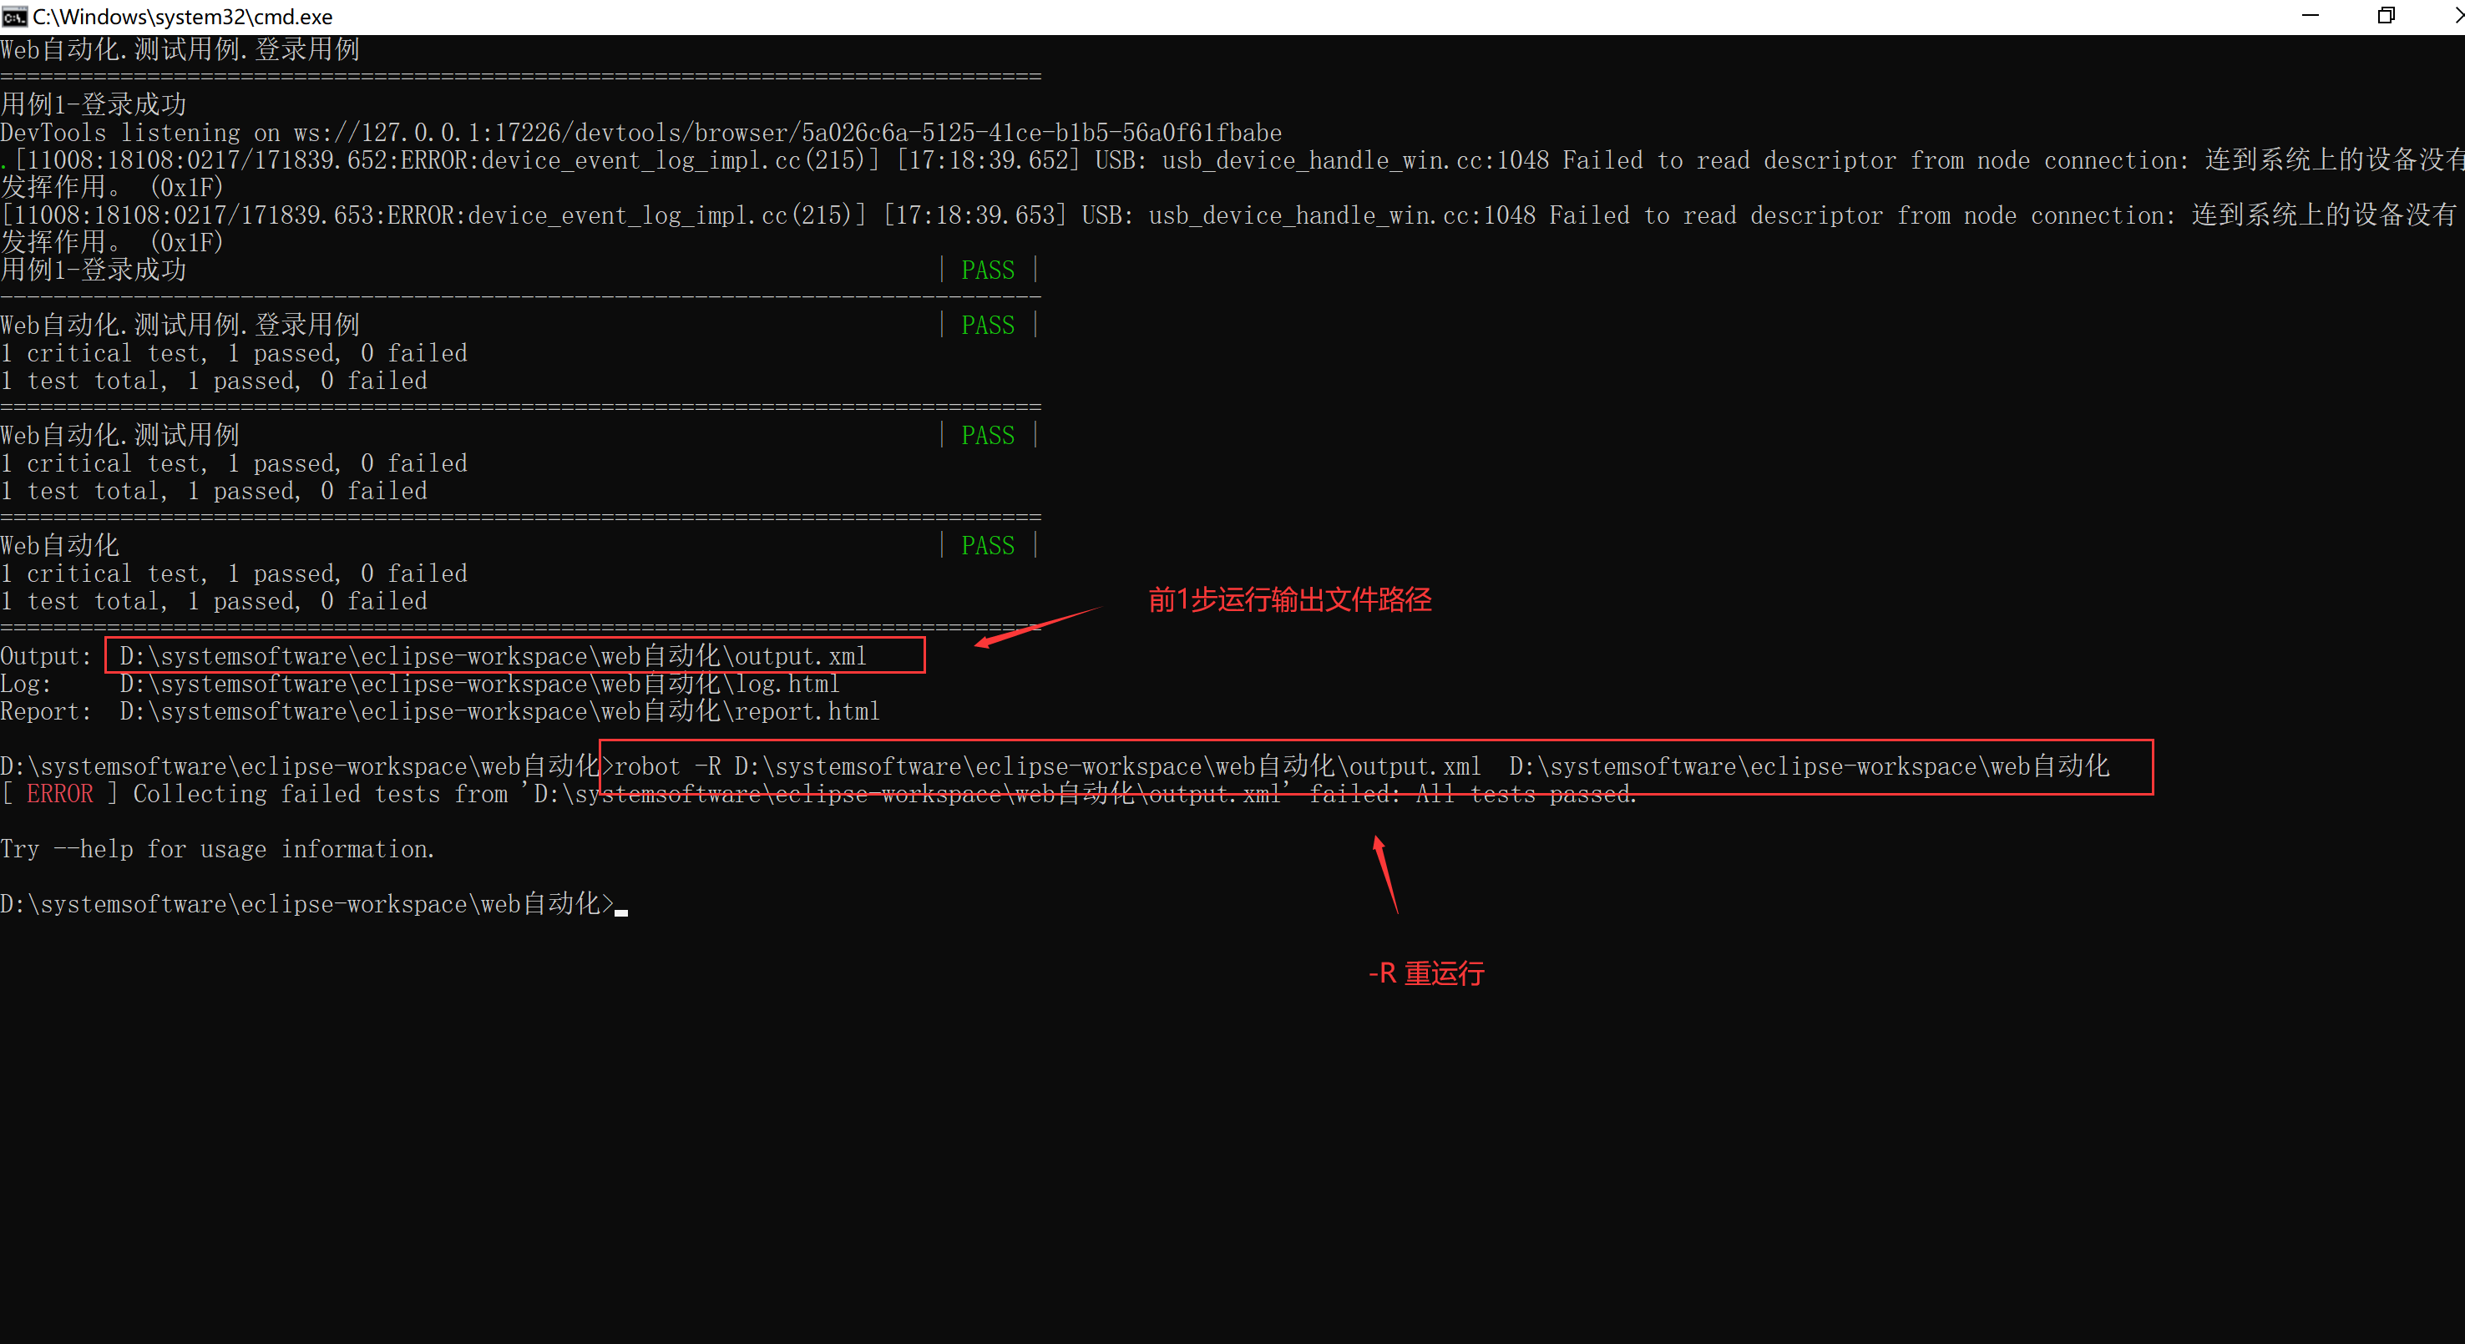Screen dimensions: 2465x1344
Task: Click PASS status beside Web自动化.测试用例.登录用例
Action: click(988, 326)
